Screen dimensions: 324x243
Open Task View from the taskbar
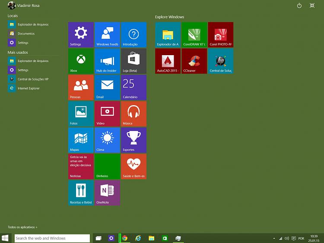pos(98,238)
